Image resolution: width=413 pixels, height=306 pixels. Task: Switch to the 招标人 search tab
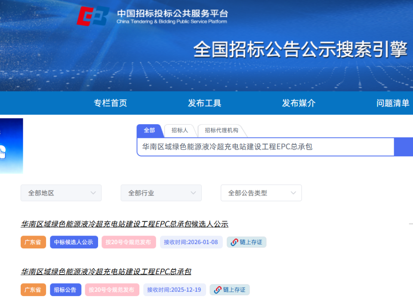[180, 131]
